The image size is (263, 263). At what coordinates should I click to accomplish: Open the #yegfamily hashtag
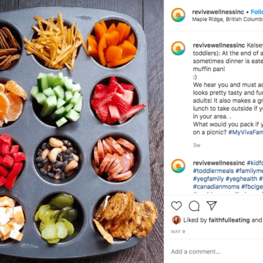point(208,179)
